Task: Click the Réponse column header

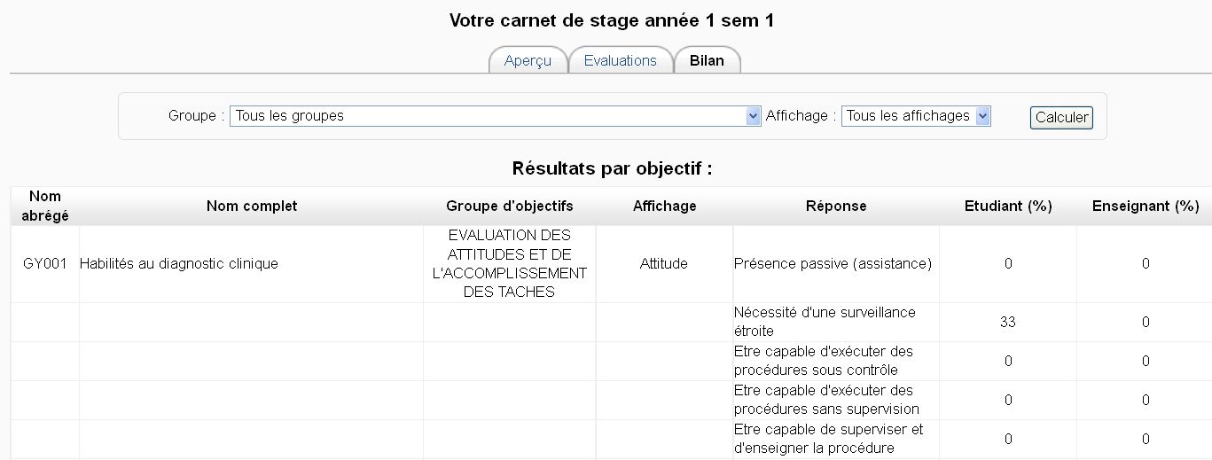Action: pos(836,206)
